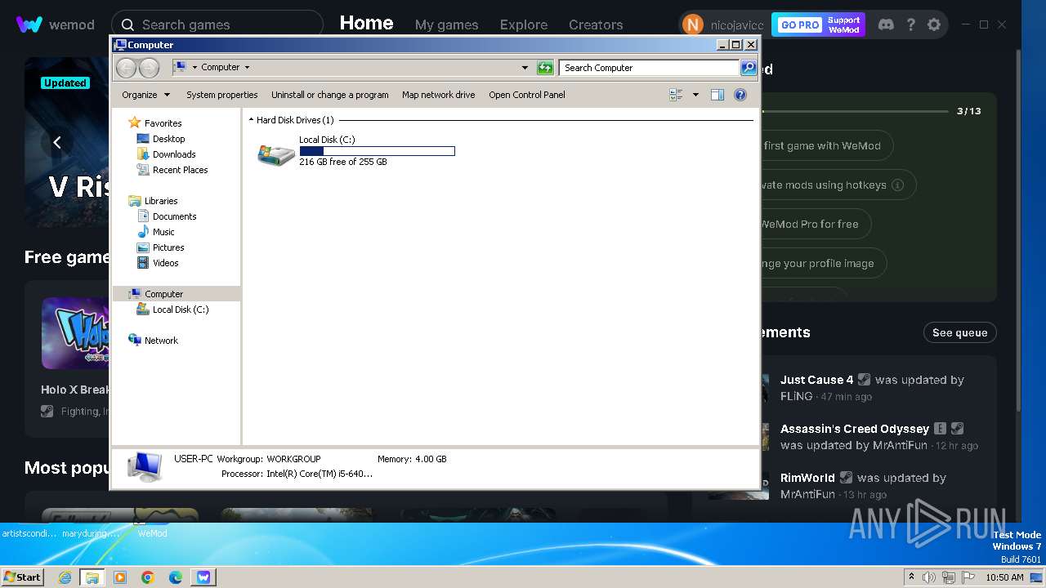Select Favorites in navigation pane

point(163,123)
